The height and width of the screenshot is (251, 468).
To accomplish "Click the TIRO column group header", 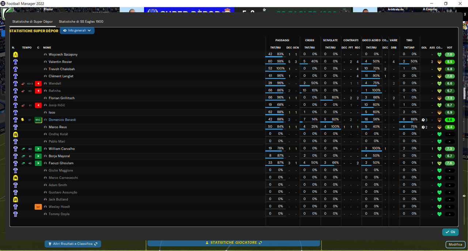I will [409, 40].
